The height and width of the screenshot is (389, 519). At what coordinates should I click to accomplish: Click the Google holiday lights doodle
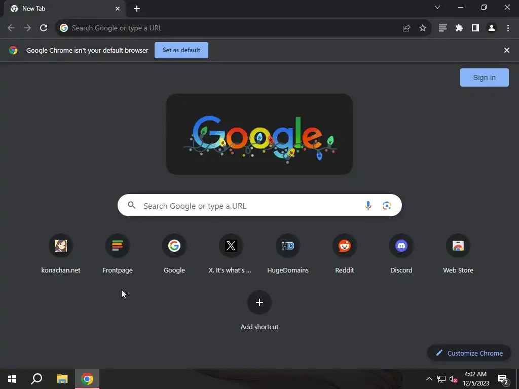(x=259, y=134)
